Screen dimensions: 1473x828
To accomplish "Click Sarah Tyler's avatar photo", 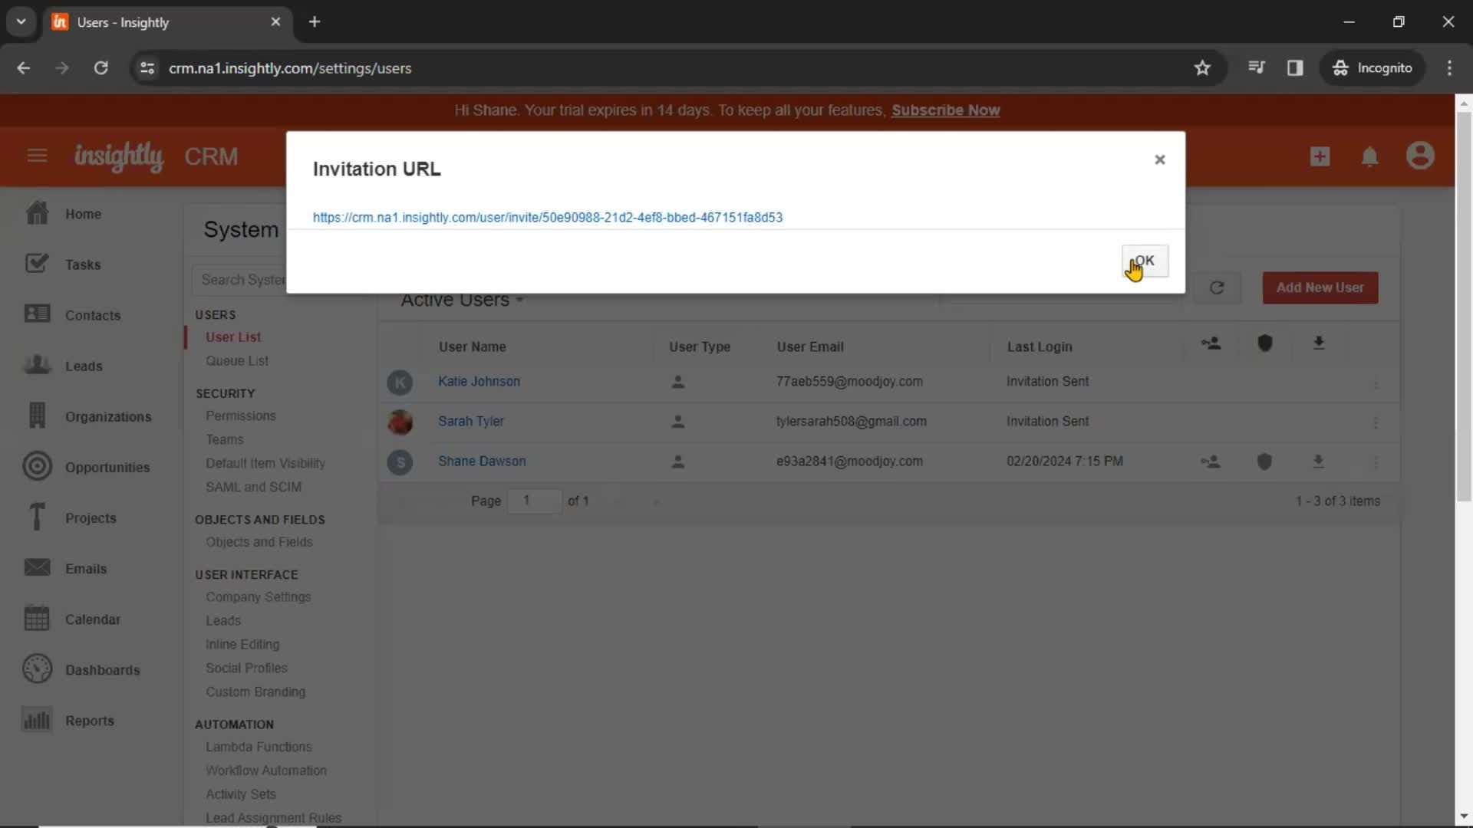I will click(400, 422).
